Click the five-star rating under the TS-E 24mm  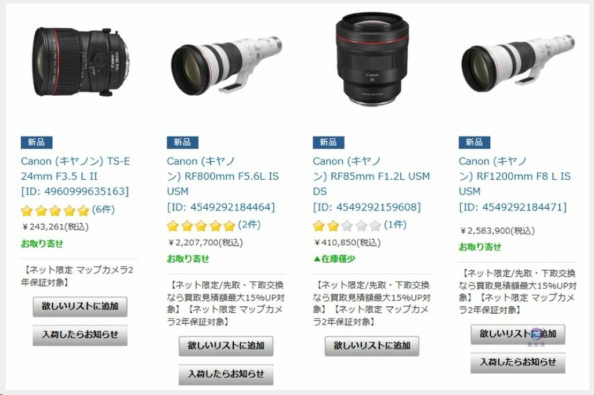coord(55,211)
